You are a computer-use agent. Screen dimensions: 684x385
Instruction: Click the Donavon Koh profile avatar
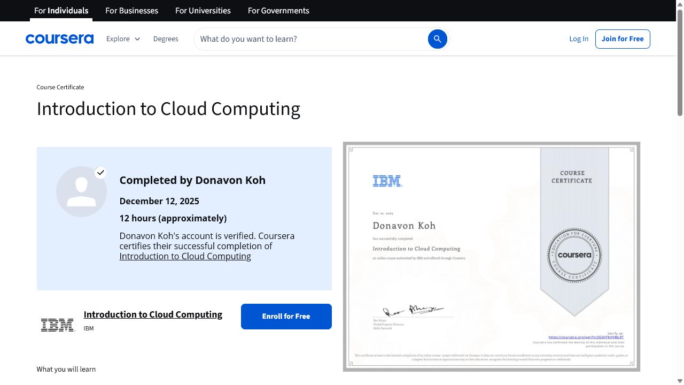pyautogui.click(x=81, y=191)
